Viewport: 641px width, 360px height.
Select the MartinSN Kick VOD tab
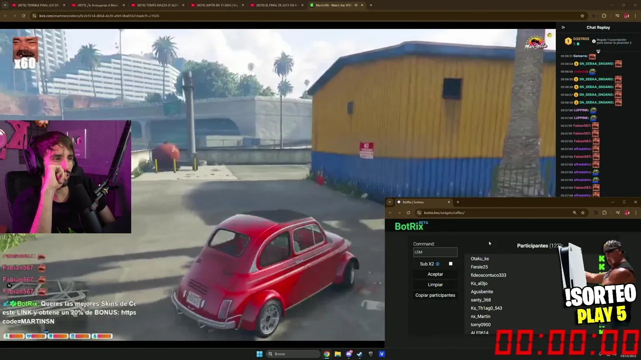click(337, 5)
